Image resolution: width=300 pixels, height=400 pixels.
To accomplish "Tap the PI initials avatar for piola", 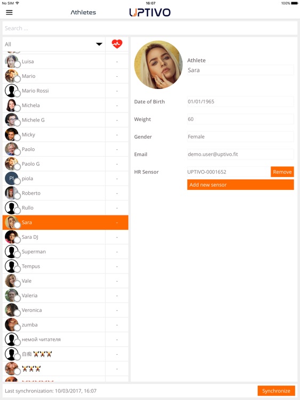I will tap(12, 179).
